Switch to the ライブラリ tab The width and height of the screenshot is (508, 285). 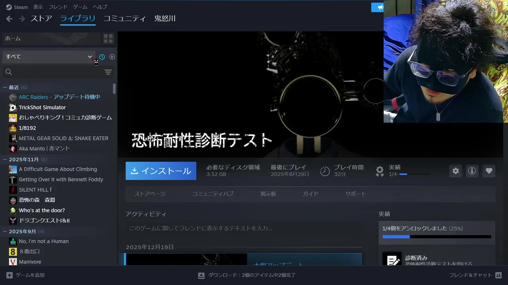(78, 19)
